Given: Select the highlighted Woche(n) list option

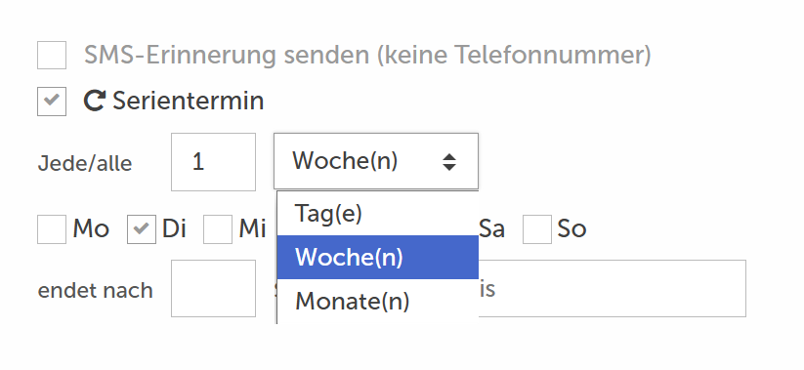Looking at the screenshot, I should (x=378, y=258).
